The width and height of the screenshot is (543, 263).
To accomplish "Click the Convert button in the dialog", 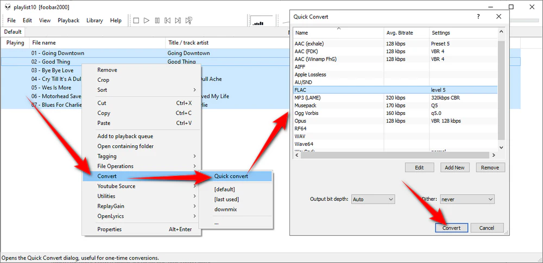I will pyautogui.click(x=452, y=228).
